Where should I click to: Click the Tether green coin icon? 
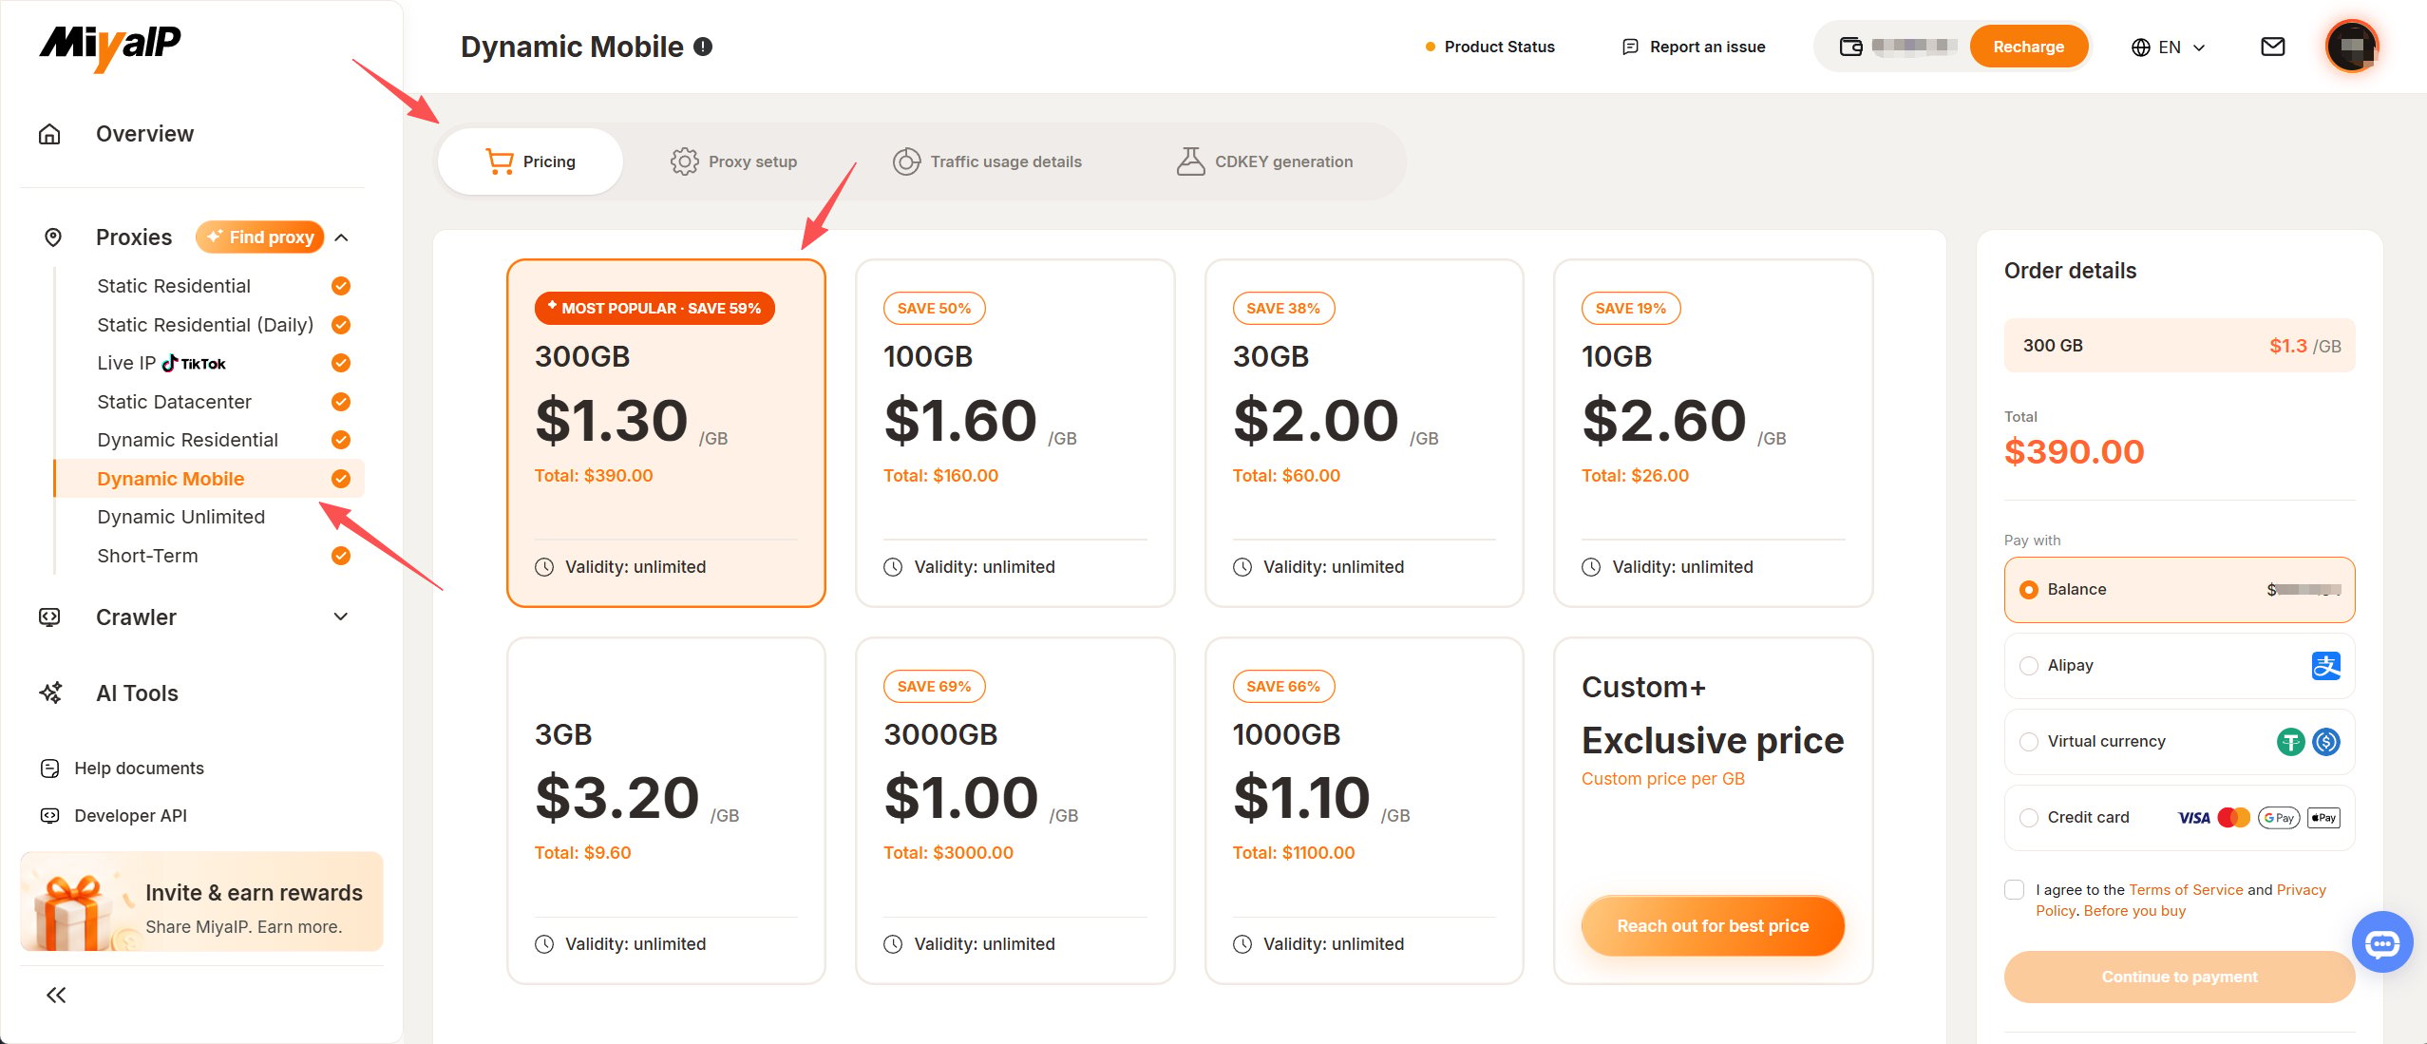point(2291,742)
